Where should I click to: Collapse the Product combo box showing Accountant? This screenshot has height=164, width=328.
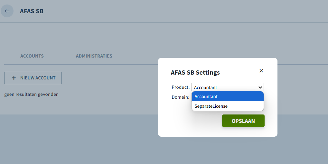point(228,87)
